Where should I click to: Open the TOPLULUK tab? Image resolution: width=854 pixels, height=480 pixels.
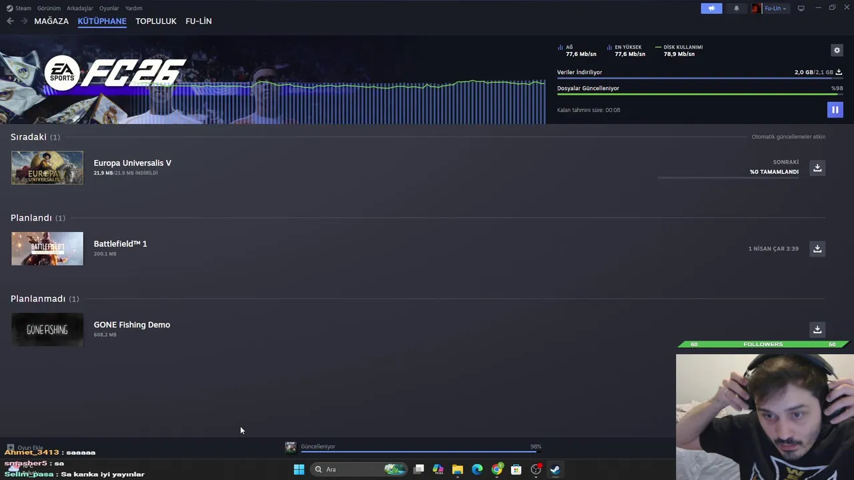(155, 21)
